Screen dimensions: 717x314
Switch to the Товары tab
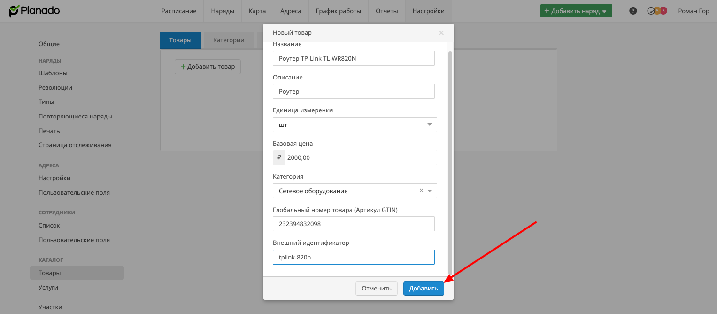click(180, 40)
